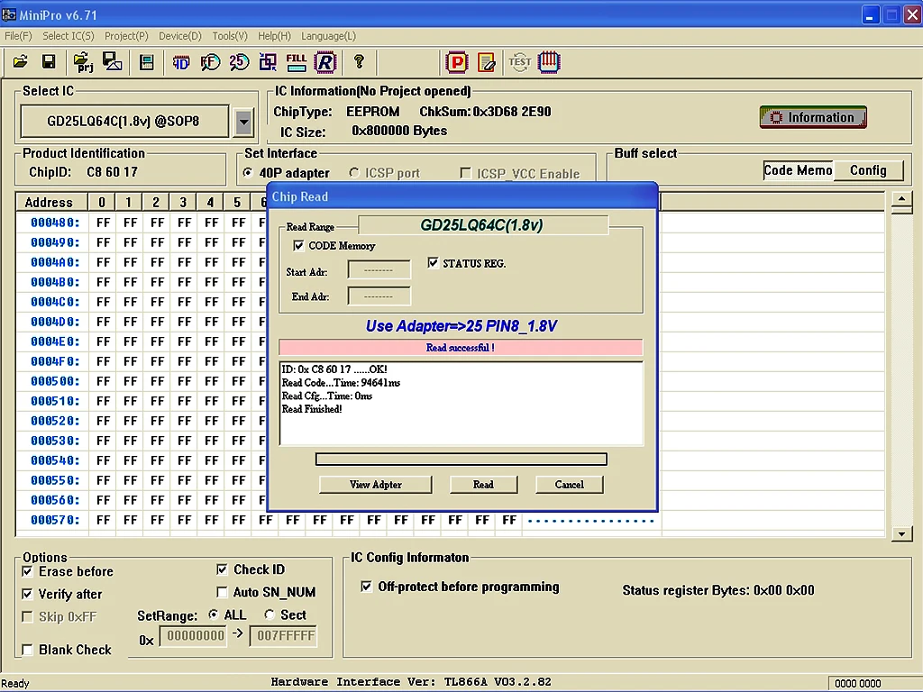Viewport: 923px width, 692px height.
Task: Open the Select IC(S) menu
Action: pyautogui.click(x=69, y=36)
